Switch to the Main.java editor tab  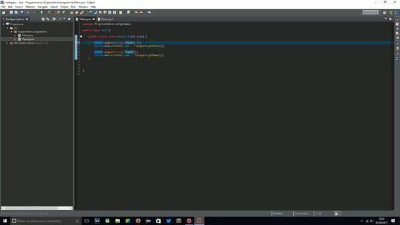[84, 19]
